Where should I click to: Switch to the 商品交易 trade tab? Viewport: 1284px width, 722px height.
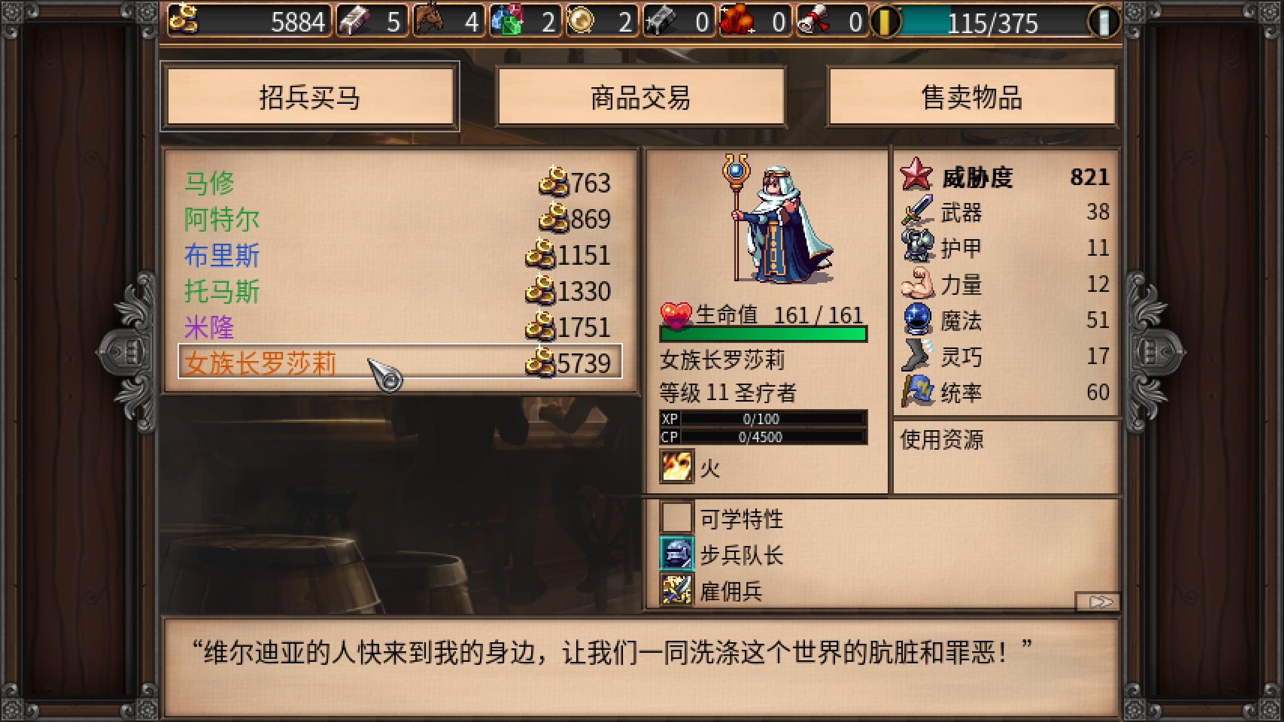640,97
